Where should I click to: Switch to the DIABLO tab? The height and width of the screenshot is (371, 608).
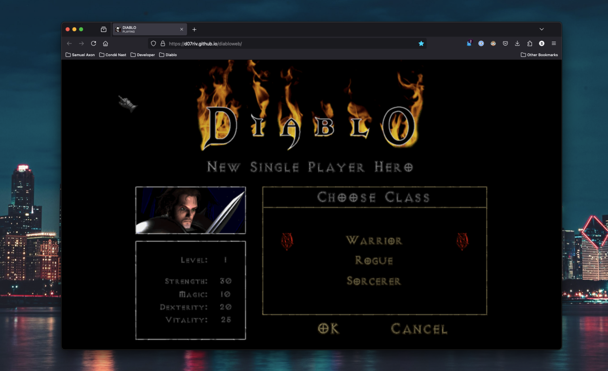pyautogui.click(x=146, y=29)
